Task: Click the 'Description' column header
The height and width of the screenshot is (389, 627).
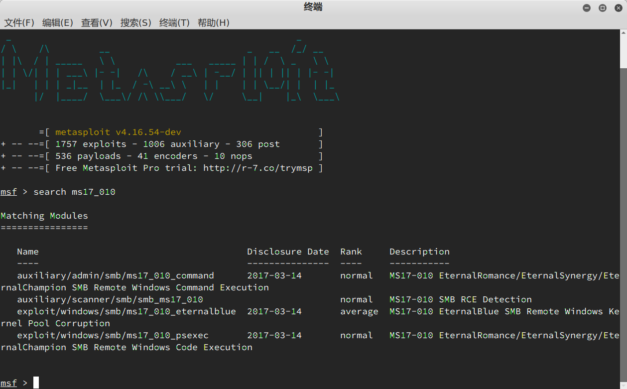Action: 419,252
